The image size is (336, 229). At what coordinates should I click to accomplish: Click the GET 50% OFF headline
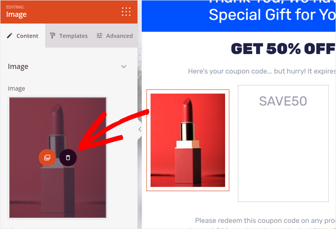283,48
